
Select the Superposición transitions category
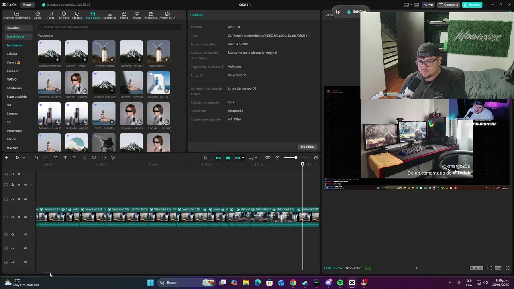17,96
